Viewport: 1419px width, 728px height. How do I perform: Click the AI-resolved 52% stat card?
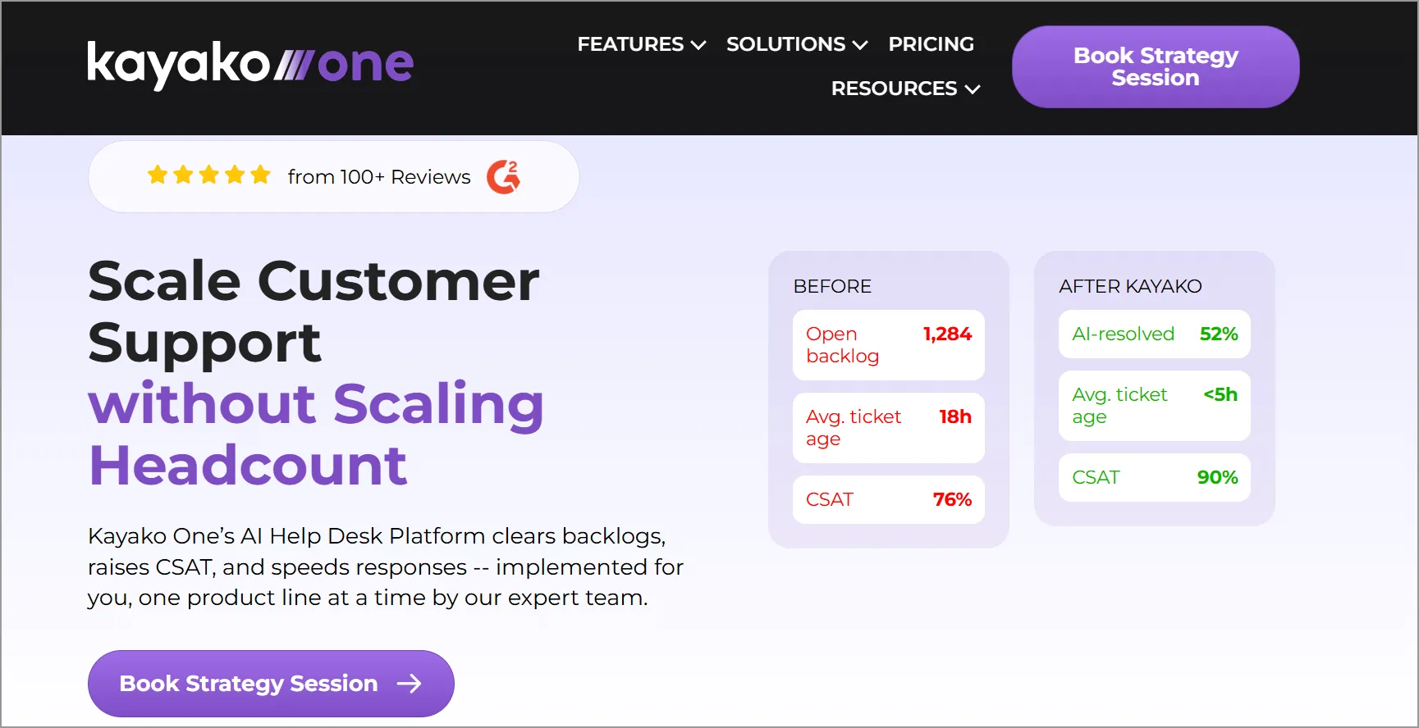pos(1154,334)
